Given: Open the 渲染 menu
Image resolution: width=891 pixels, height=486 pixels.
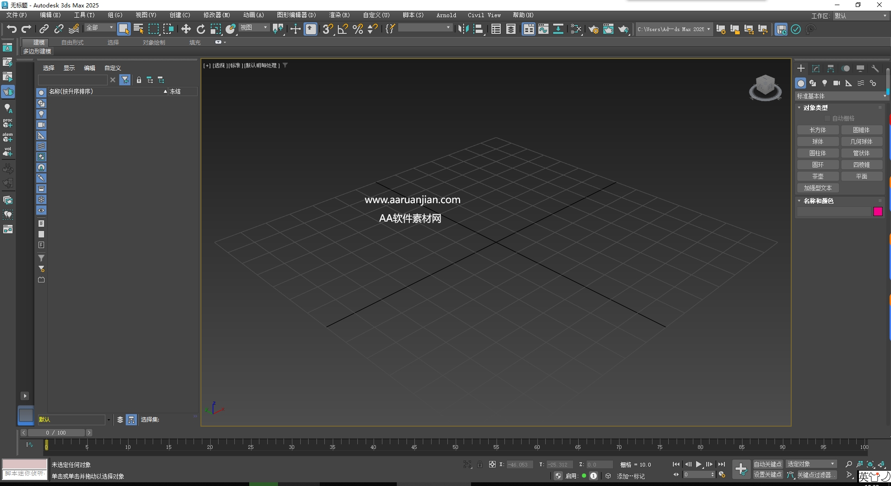Looking at the screenshot, I should (339, 15).
